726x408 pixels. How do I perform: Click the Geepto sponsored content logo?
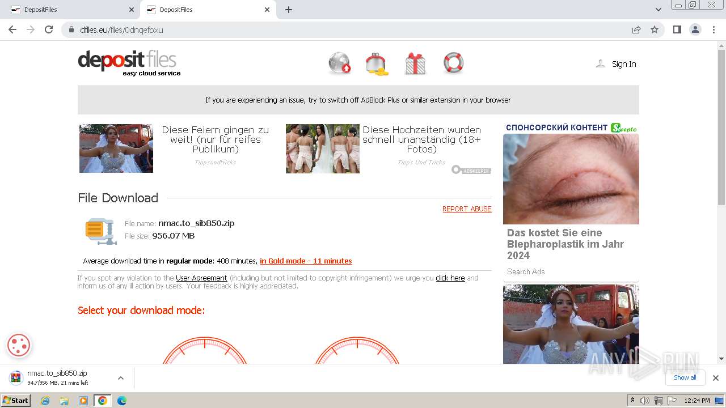pos(624,128)
